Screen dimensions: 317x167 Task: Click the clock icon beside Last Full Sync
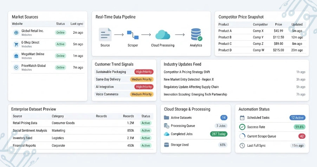242,146
